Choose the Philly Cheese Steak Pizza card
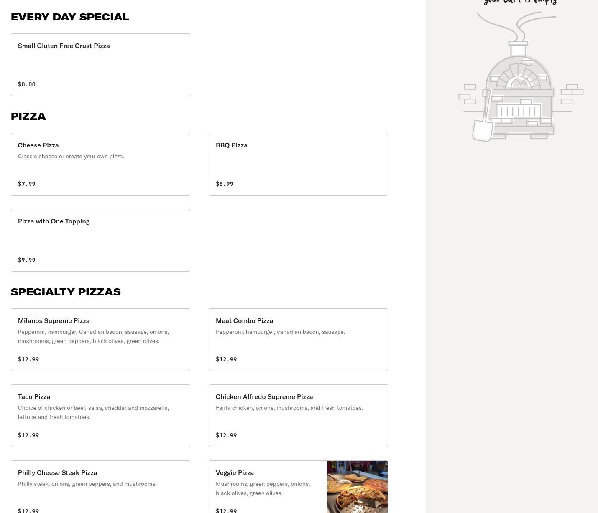This screenshot has width=598, height=513. pos(100,487)
